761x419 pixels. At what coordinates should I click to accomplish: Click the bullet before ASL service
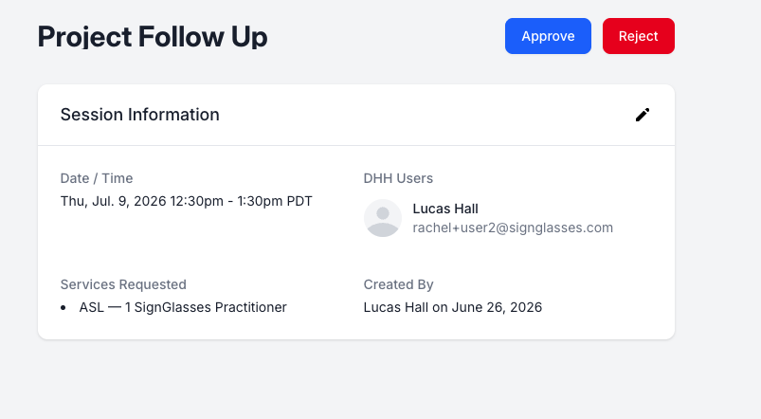point(63,308)
